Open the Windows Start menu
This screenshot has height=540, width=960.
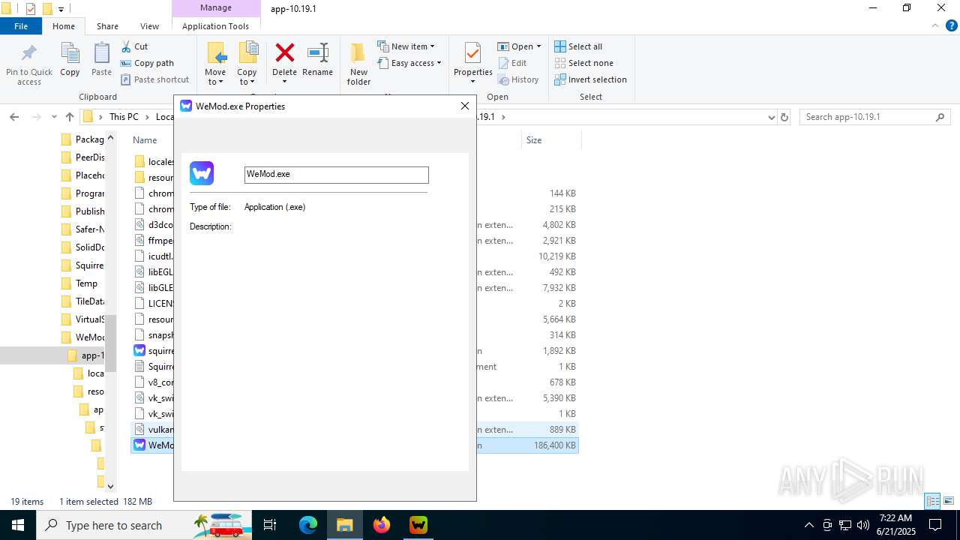(x=17, y=525)
